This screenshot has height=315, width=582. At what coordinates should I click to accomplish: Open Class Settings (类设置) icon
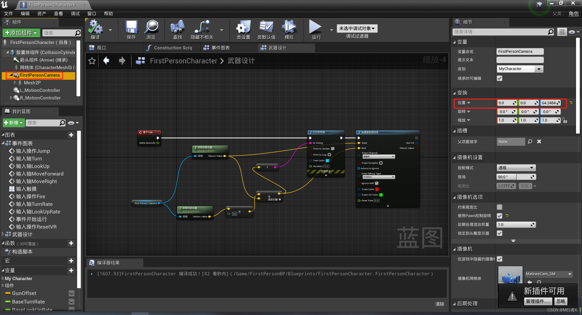tap(243, 27)
